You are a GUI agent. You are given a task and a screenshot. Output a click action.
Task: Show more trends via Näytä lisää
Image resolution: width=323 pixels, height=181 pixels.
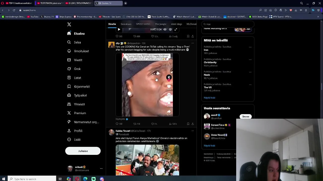pos(209,98)
